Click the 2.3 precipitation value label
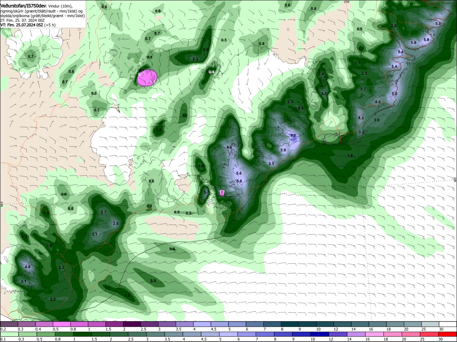 tap(195, 59)
